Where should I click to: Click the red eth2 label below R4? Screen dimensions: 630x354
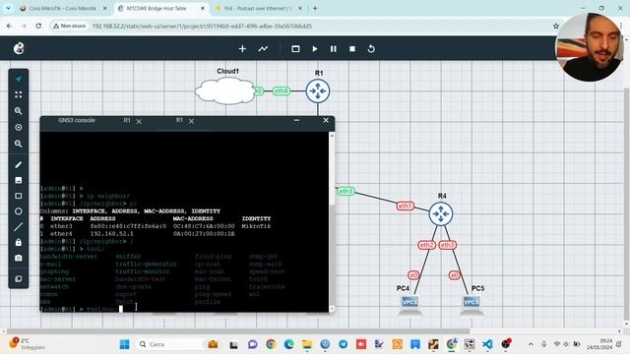click(426, 245)
